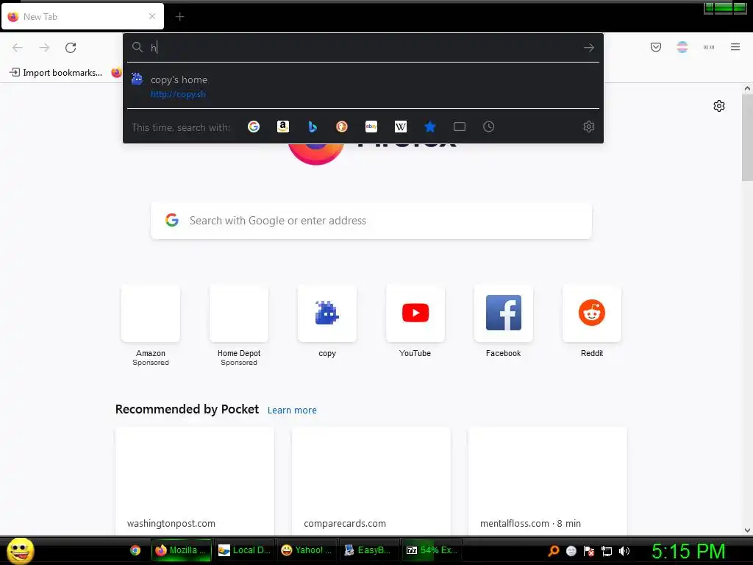The width and height of the screenshot is (753, 565).
Task: Search this time with DuckDuckGo
Action: pos(342,127)
